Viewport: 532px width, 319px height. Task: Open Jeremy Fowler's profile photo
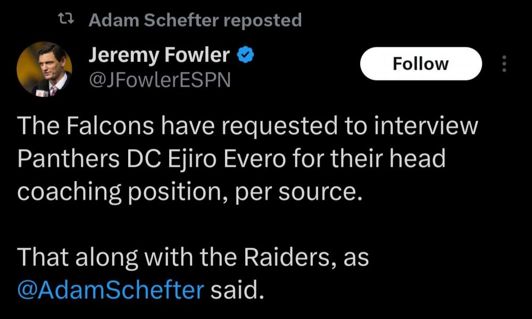click(44, 69)
